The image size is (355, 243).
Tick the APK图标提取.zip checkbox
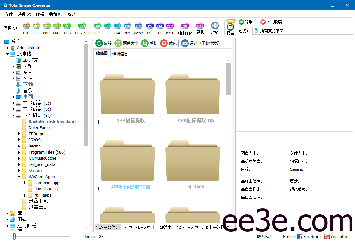click(166, 122)
